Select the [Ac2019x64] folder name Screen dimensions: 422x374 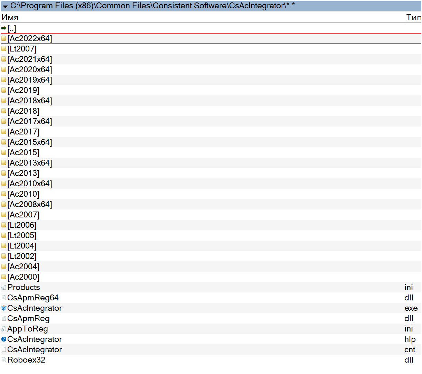[x=30, y=80]
